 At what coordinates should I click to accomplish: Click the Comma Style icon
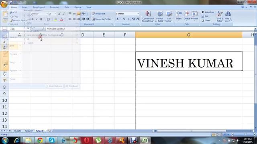(x=128, y=19)
